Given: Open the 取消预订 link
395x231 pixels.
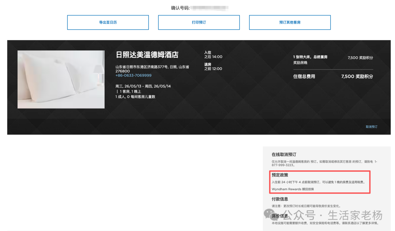Looking at the screenshot, I should point(371,127).
